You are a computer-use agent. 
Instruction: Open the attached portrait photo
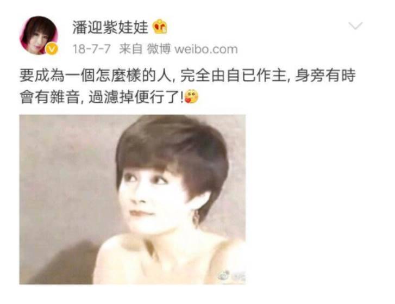(x=133, y=200)
